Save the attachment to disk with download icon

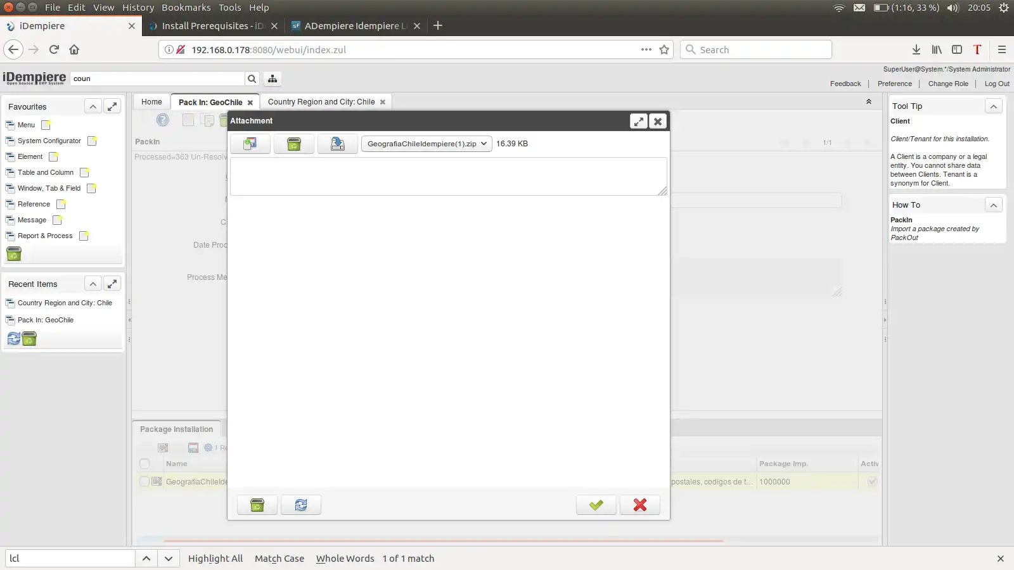[338, 144]
